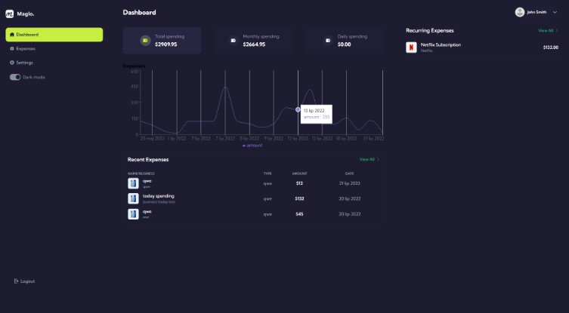Viewport: 569px width, 313px height.
Task: Click the today spending expense thumbnail
Action: coord(133,198)
